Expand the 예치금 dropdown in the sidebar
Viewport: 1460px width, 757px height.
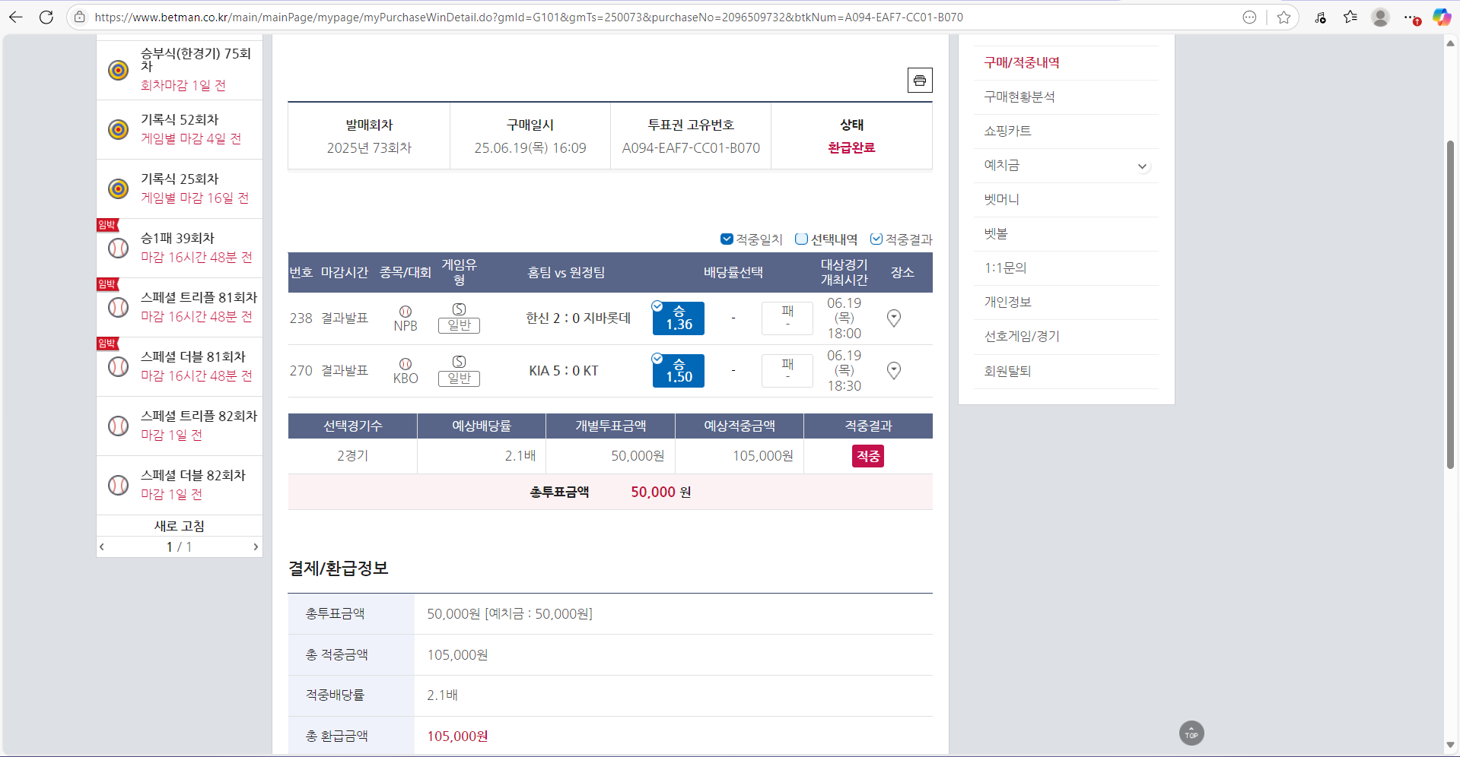click(x=1142, y=166)
